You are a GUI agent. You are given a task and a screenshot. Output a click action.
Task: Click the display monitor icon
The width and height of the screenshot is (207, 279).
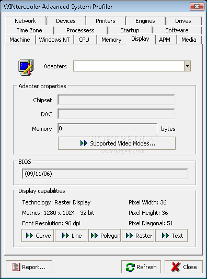[x=26, y=67]
